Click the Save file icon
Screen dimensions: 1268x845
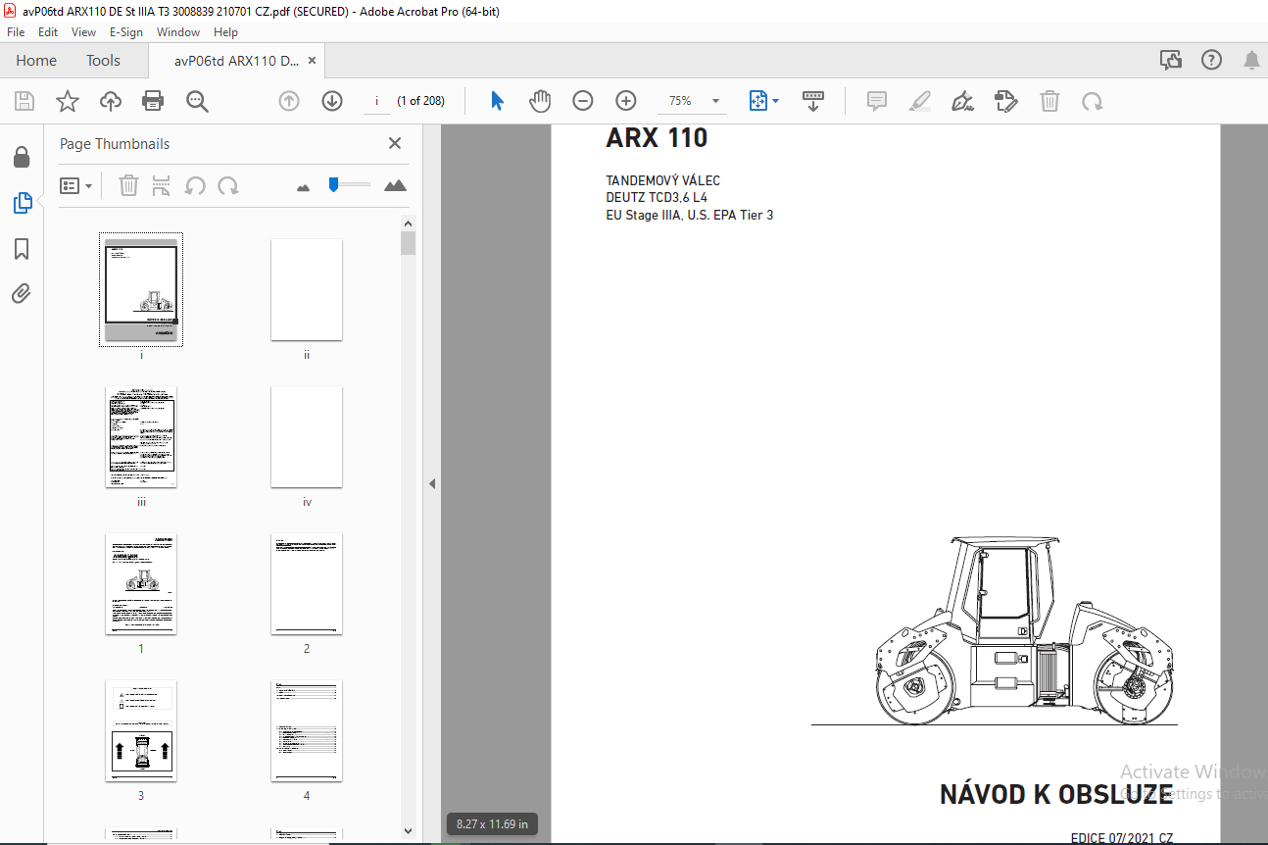click(x=24, y=101)
